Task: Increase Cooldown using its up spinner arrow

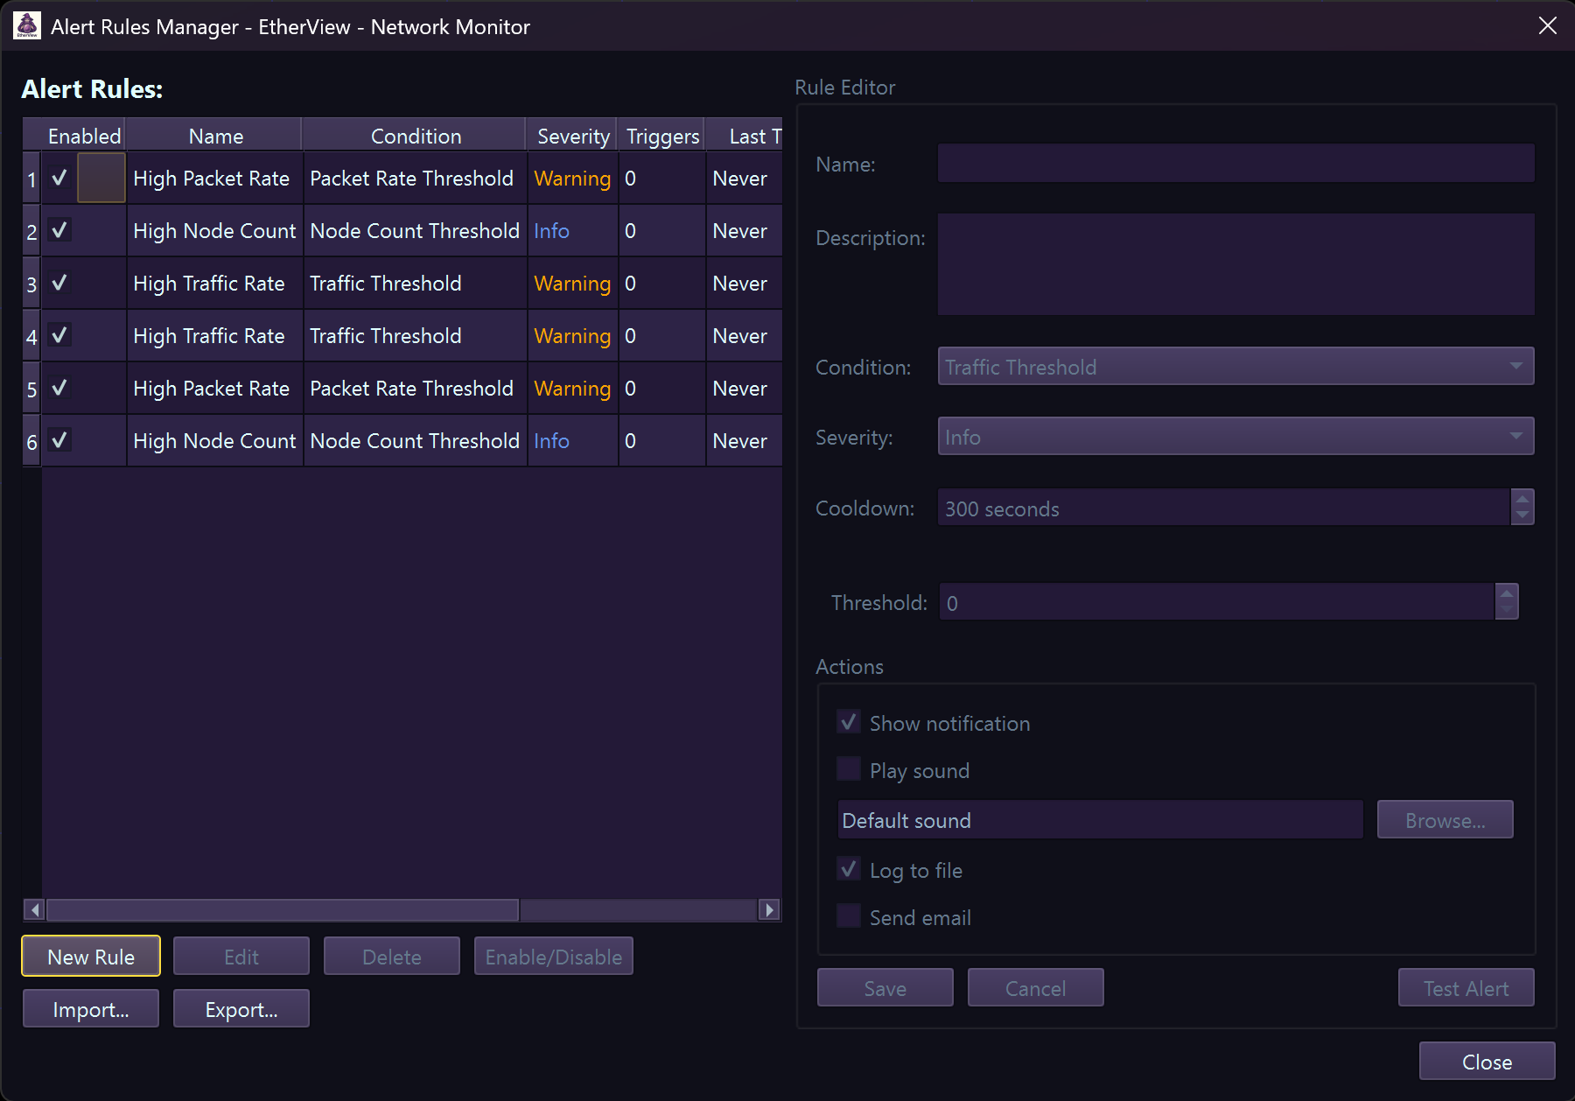Action: pyautogui.click(x=1524, y=499)
